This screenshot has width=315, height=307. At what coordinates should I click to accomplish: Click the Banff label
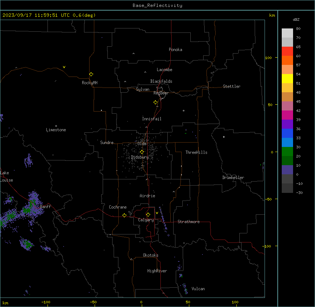point(45,207)
